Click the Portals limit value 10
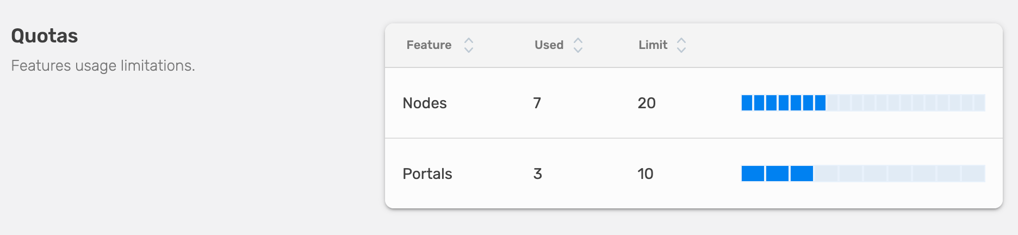Image resolution: width=1018 pixels, height=235 pixels. 645,174
